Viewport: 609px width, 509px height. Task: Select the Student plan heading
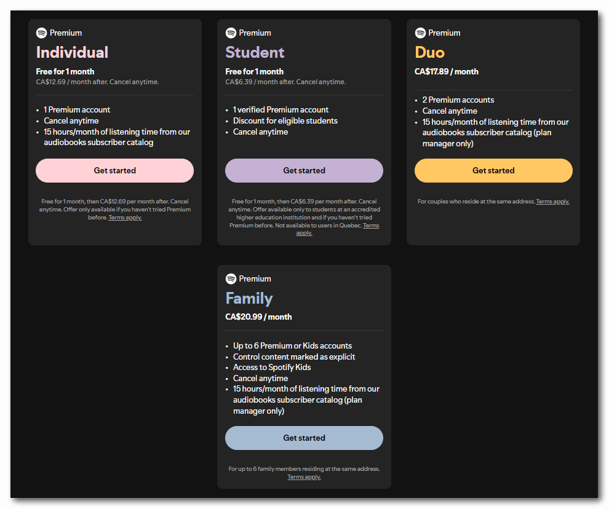coord(255,52)
